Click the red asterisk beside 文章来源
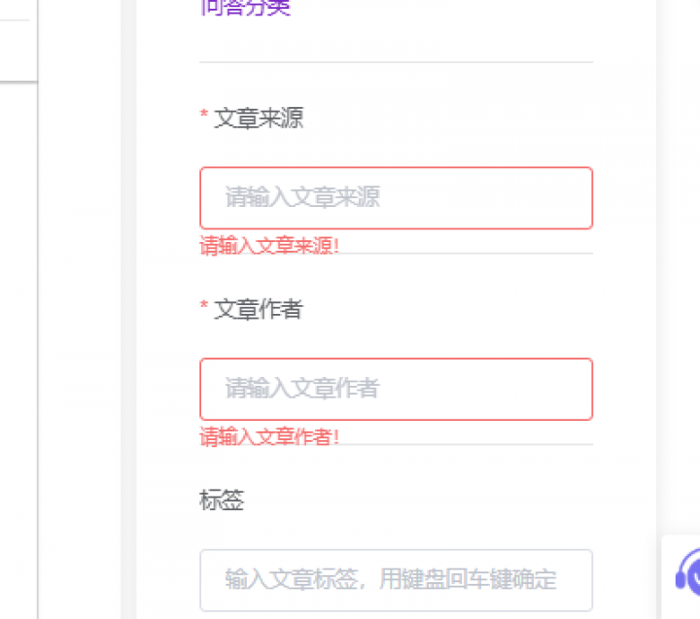Viewport: 700px width, 619px height. [x=204, y=117]
